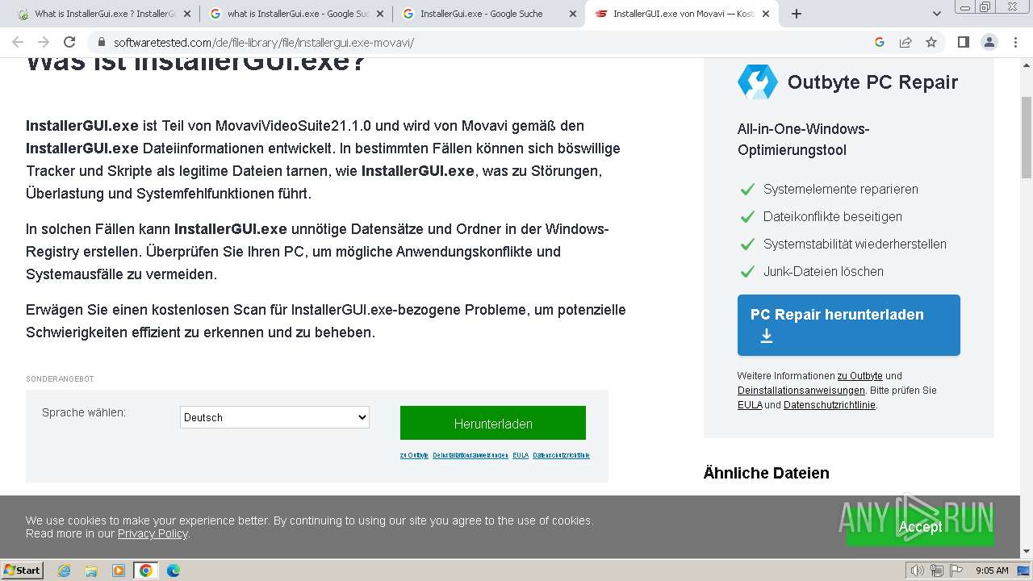1033x581 pixels.
Task: Open the Windows Start button
Action: tap(23, 570)
